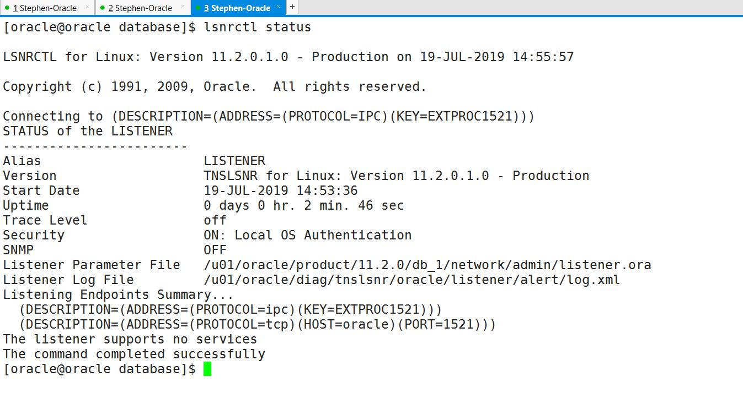Open a new session with the plus icon
This screenshot has height=393, width=743.
click(292, 8)
